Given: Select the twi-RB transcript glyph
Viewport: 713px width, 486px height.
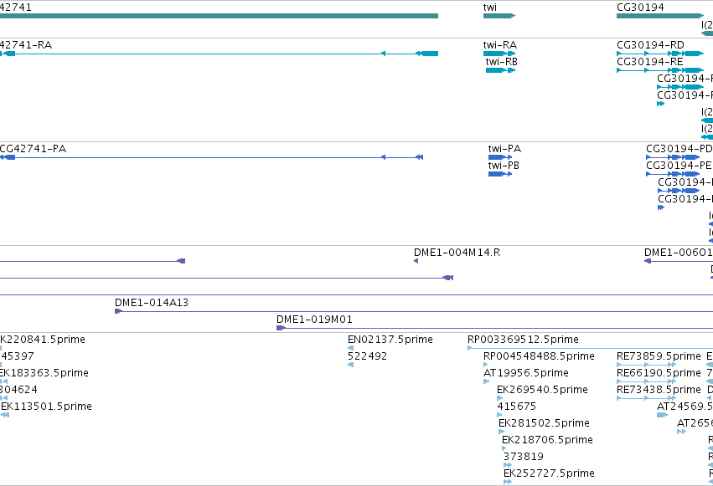Looking at the screenshot, I should [501, 70].
